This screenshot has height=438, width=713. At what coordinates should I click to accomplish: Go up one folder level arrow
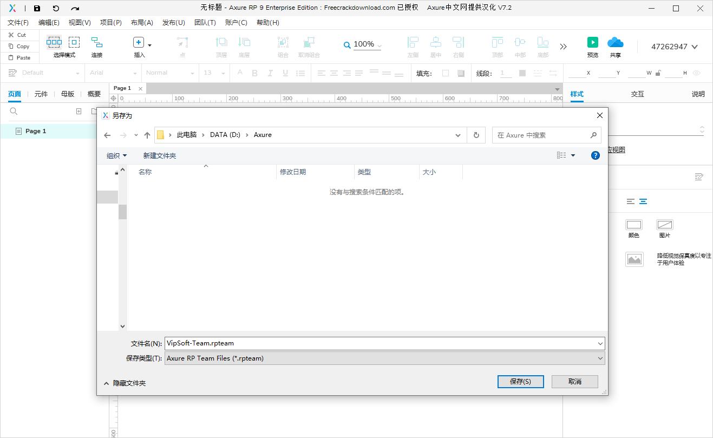[x=147, y=135]
